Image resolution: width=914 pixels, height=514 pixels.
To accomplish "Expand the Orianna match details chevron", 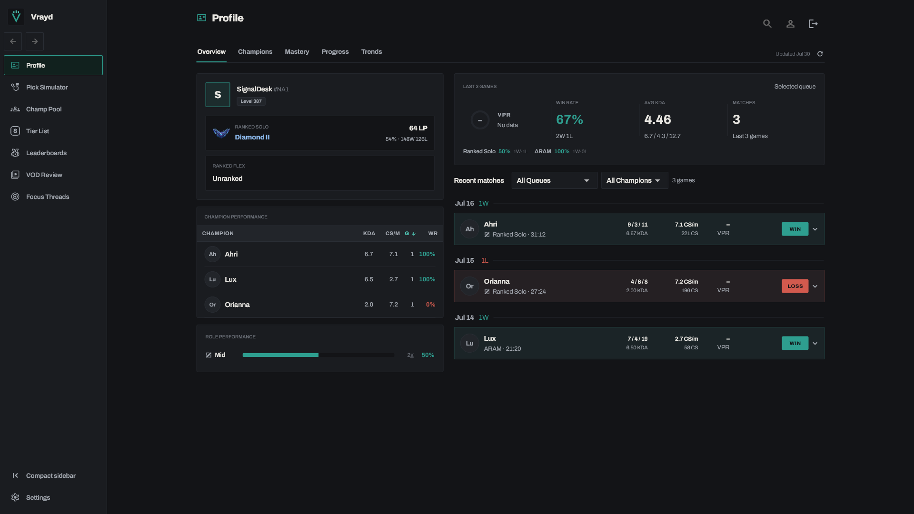I will tap(815, 286).
